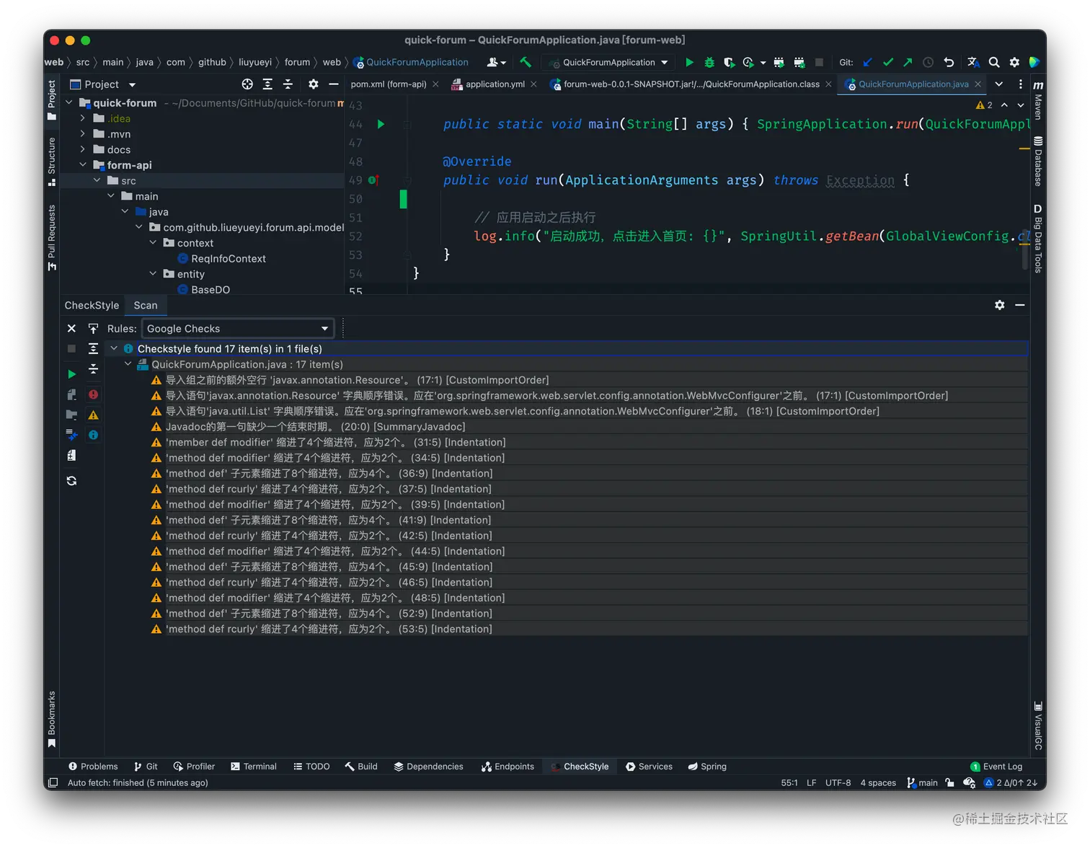This screenshot has width=1090, height=848.
Task: Reload rules files with the refresh icon
Action: pos(71,481)
